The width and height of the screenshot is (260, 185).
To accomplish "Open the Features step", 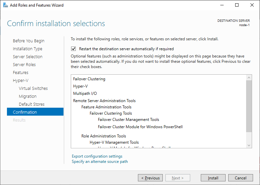I will [21, 73].
